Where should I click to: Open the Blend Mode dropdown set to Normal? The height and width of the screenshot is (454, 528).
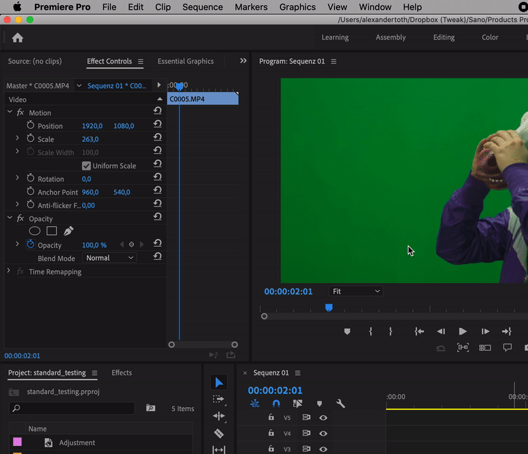(x=109, y=258)
